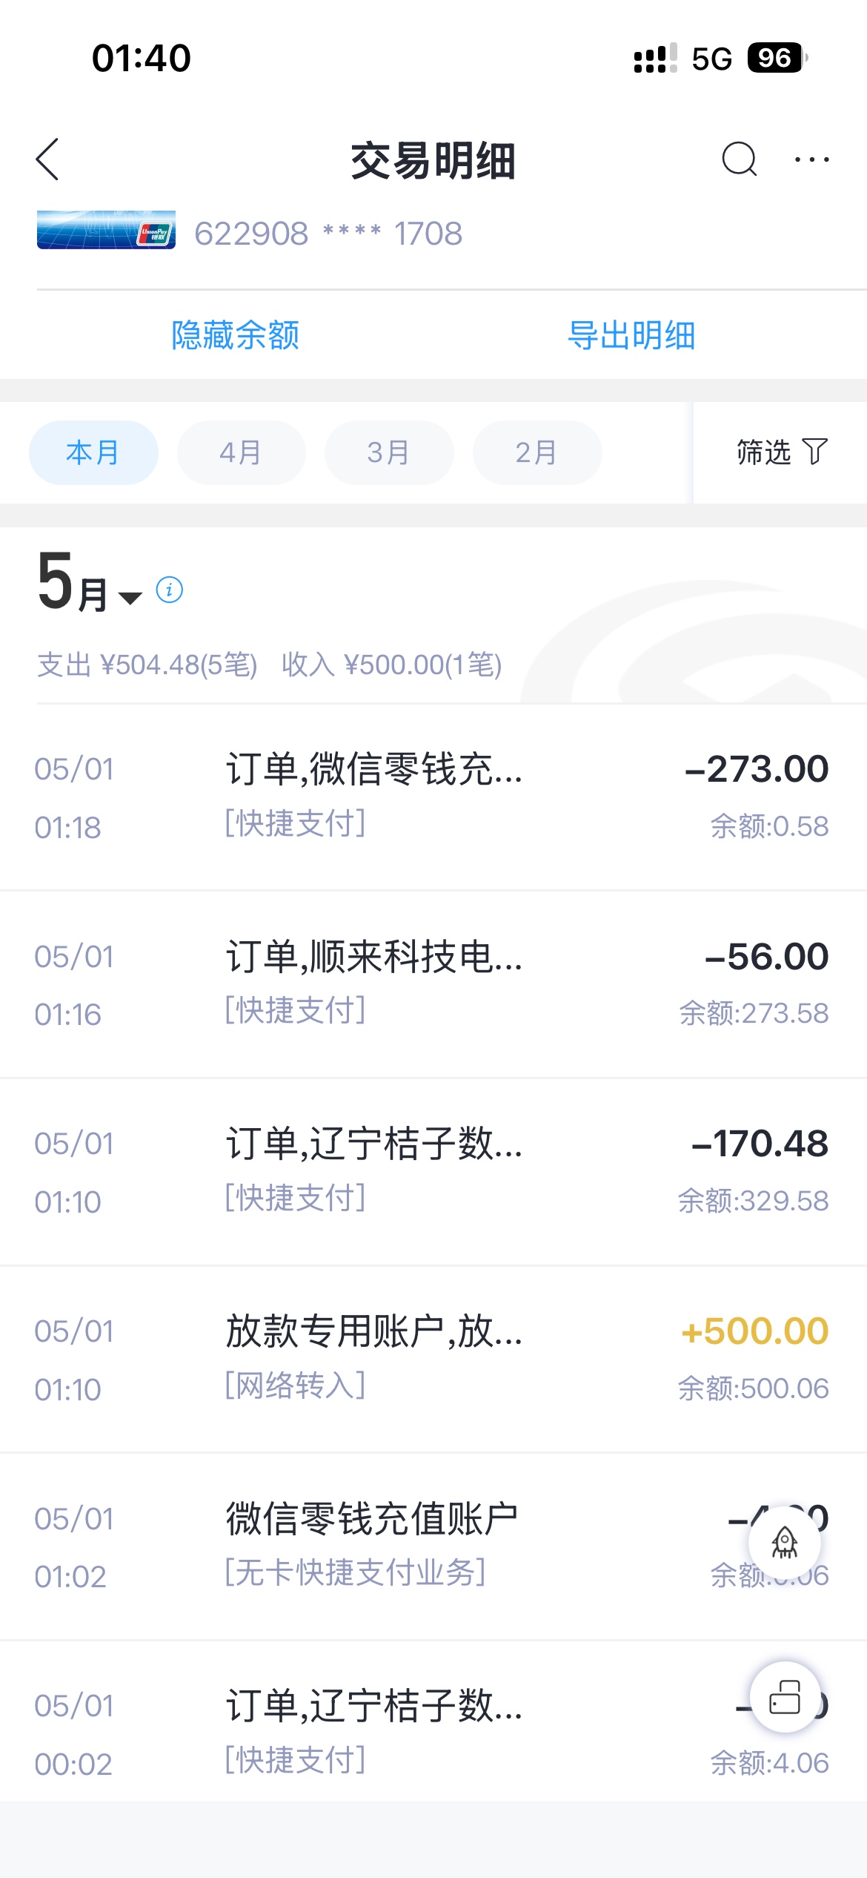Open the -170.48 辽宁桔子数 transaction
867x1878 pixels.
click(433, 1172)
